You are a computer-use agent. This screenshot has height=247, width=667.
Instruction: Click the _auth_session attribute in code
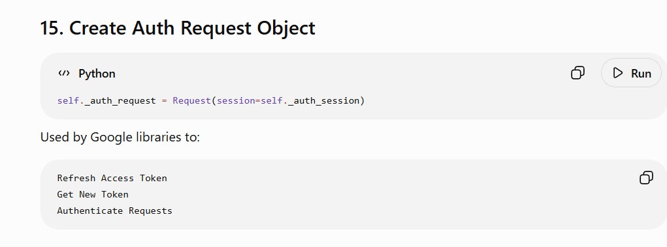coord(324,101)
